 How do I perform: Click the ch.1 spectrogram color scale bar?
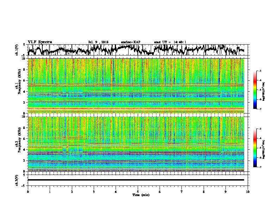[255, 90]
